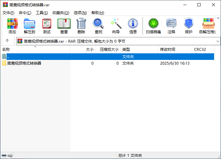Viewport: 221px width, 159px height.
Task: Sort by 修改时间 column header
Action: [x=175, y=50]
